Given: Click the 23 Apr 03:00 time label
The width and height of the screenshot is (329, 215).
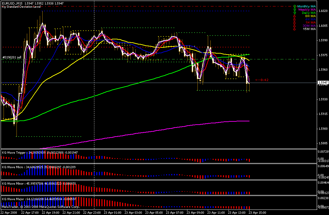Looking at the screenshot, I should (133, 212).
